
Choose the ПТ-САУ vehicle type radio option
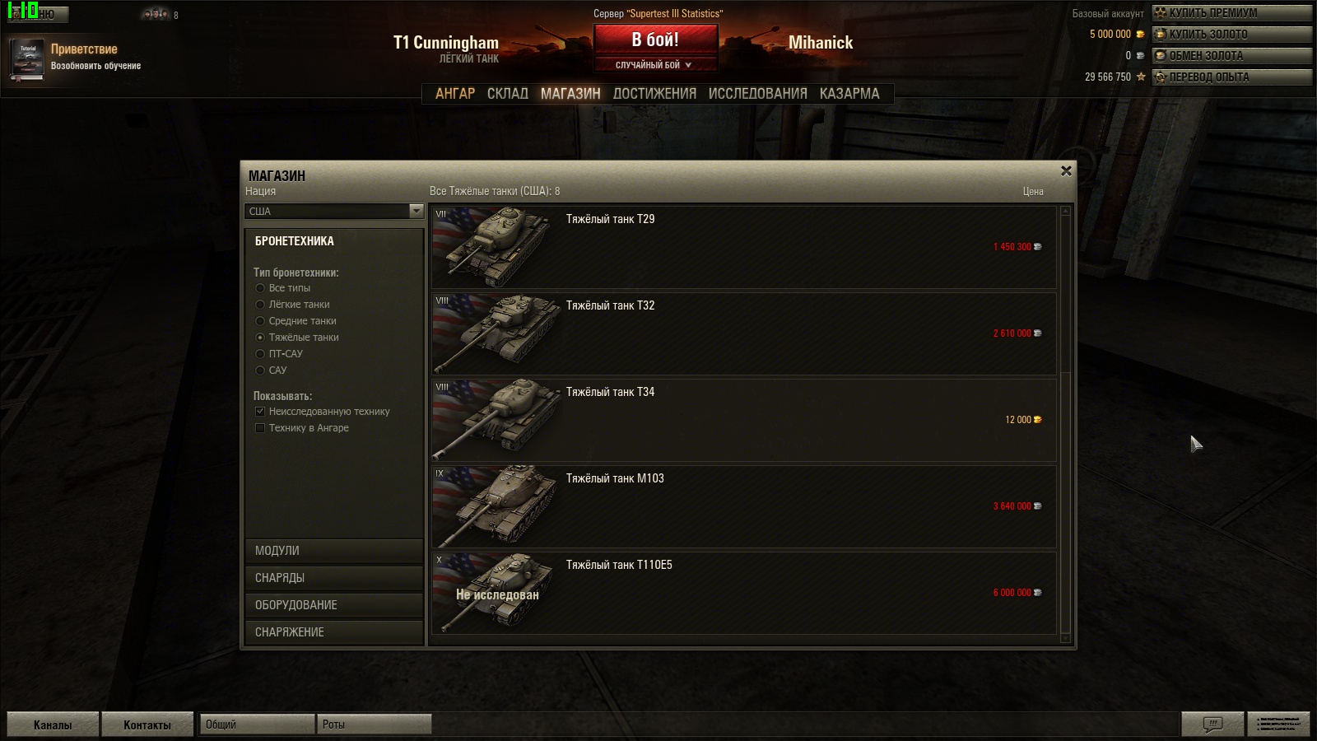click(x=260, y=354)
